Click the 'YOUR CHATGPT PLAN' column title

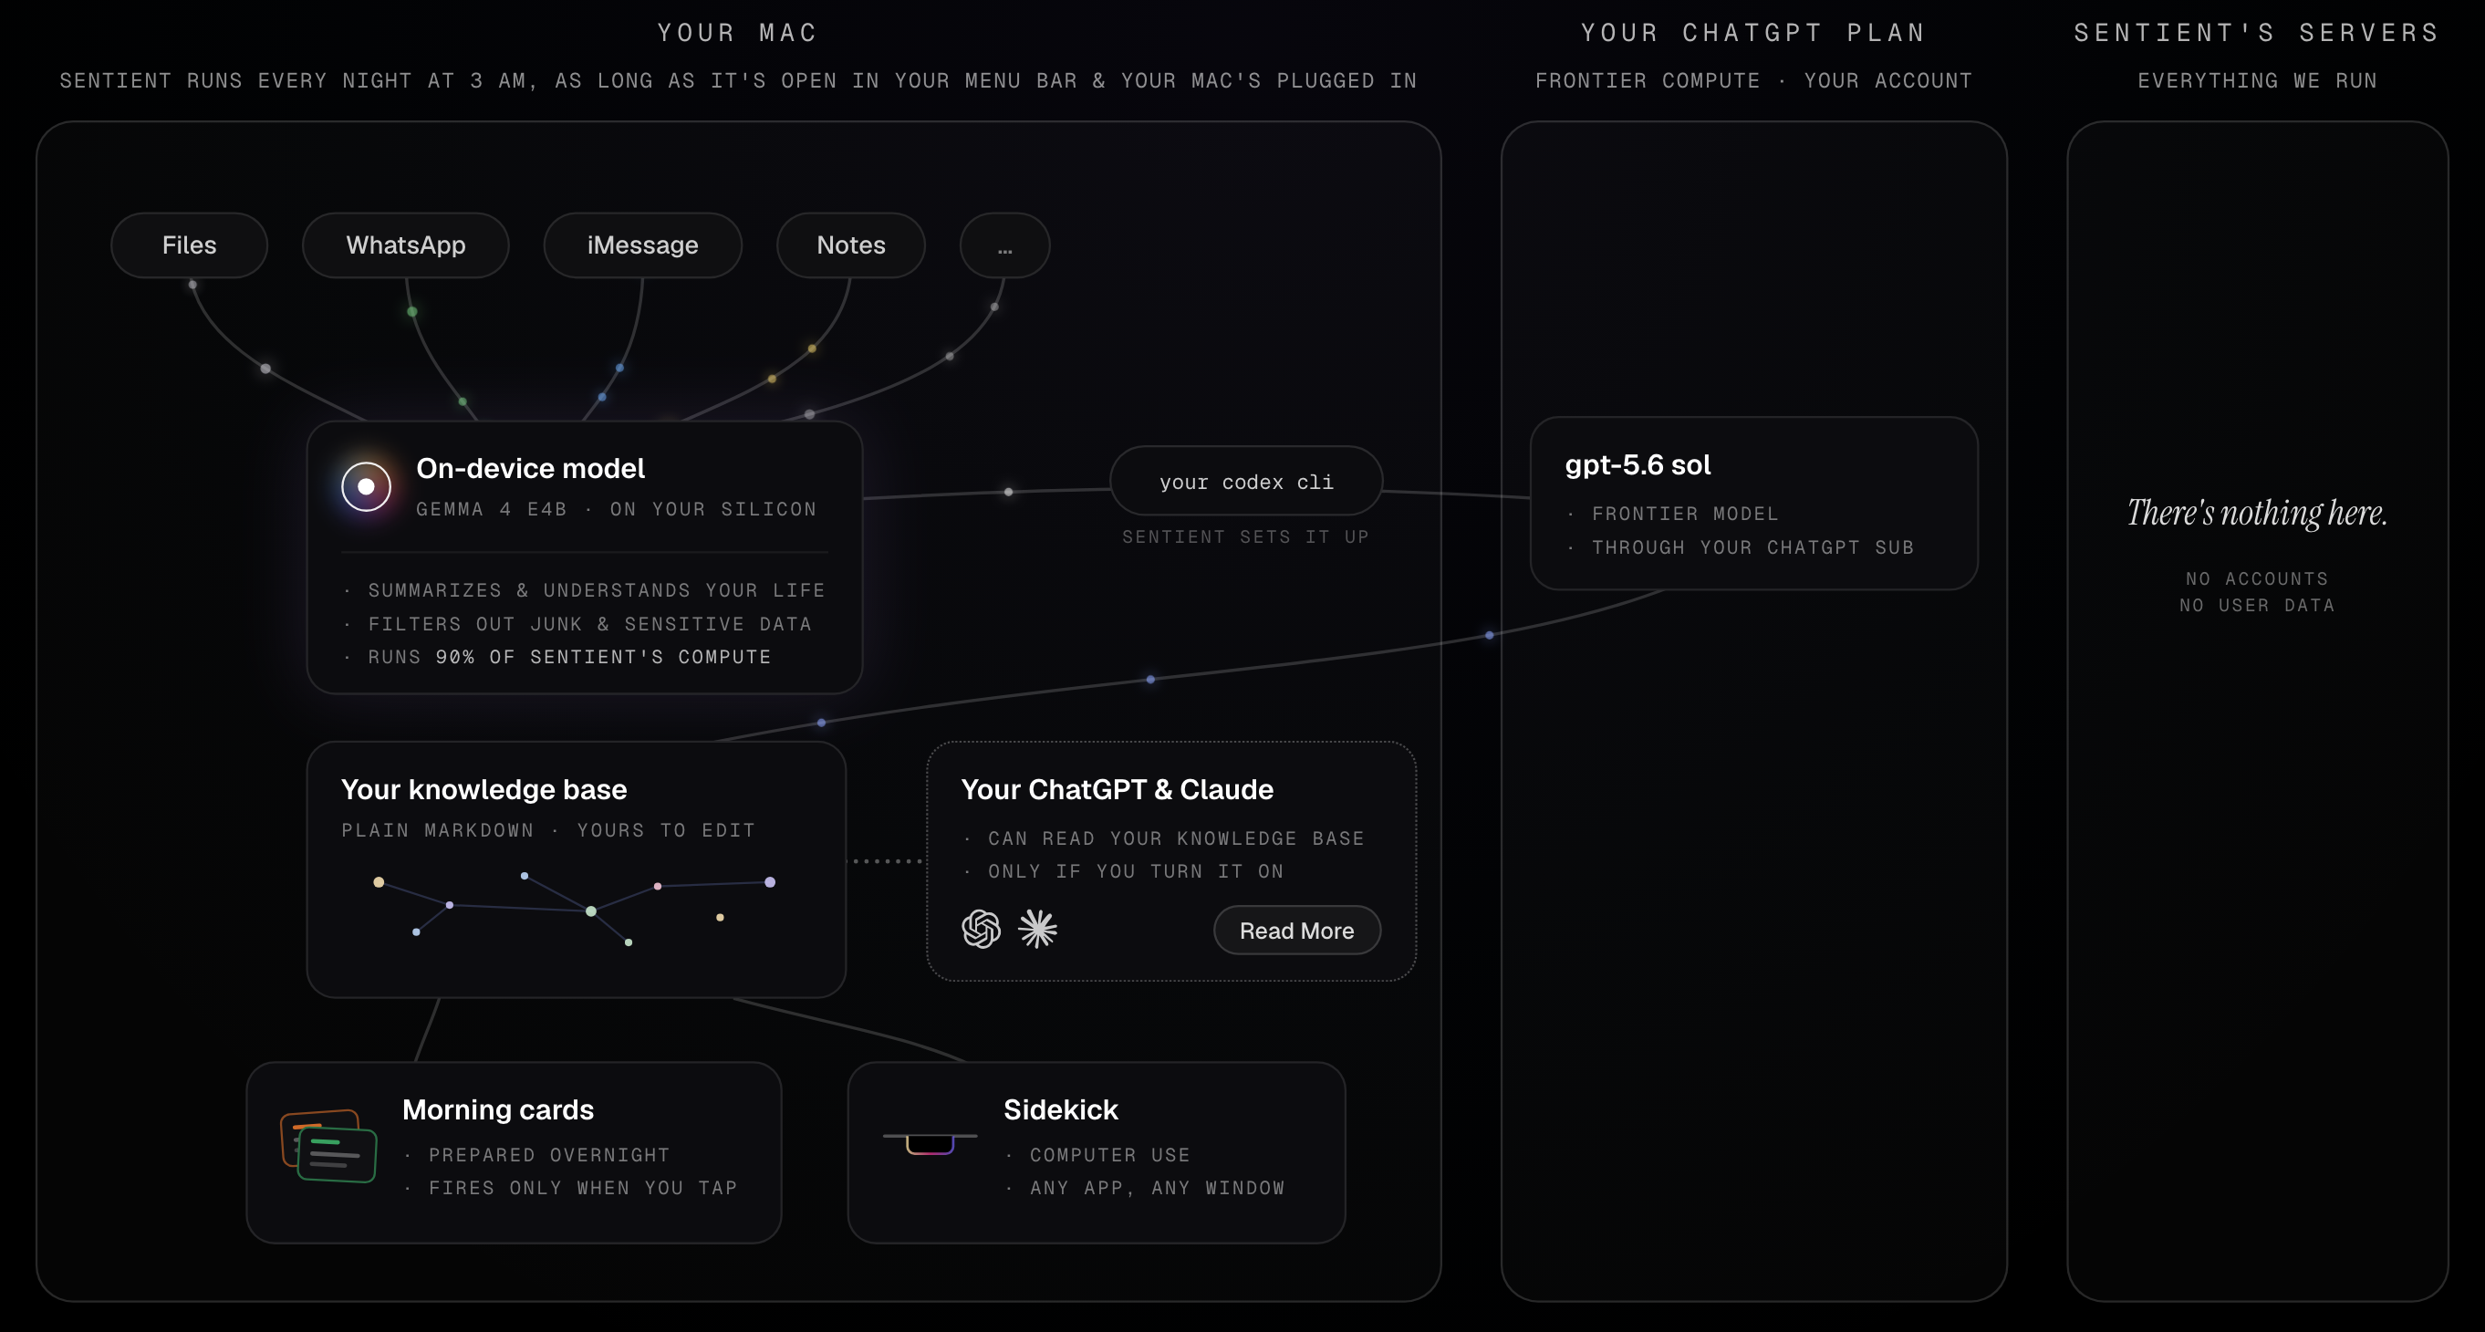pyautogui.click(x=1753, y=33)
